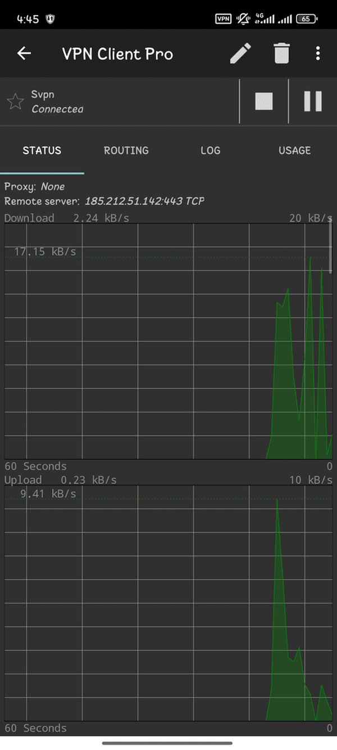Tap the 9.41 kB/s upload peak label
The image size is (337, 750).
click(x=48, y=494)
